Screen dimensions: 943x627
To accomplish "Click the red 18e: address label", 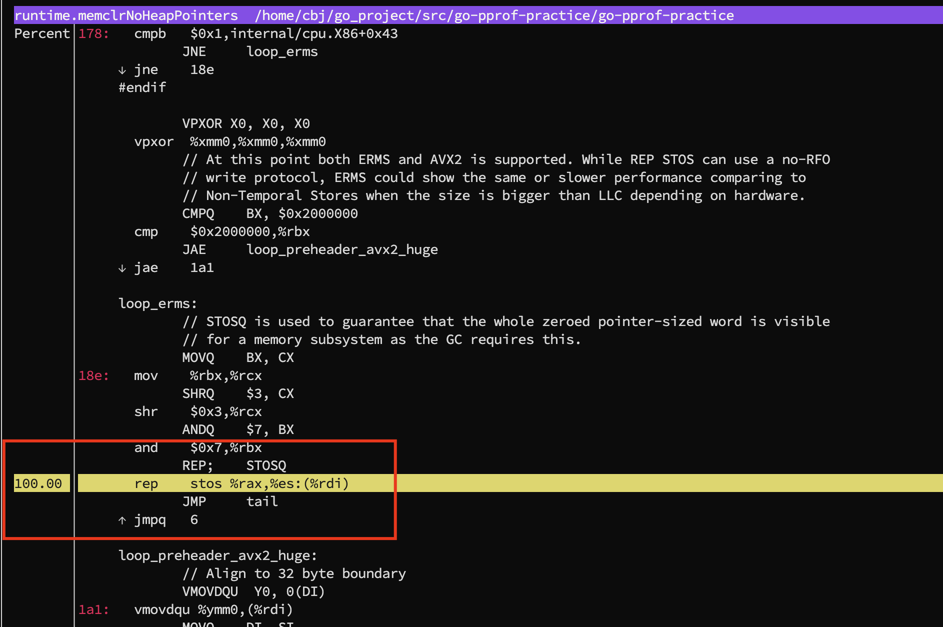I will tap(93, 375).
